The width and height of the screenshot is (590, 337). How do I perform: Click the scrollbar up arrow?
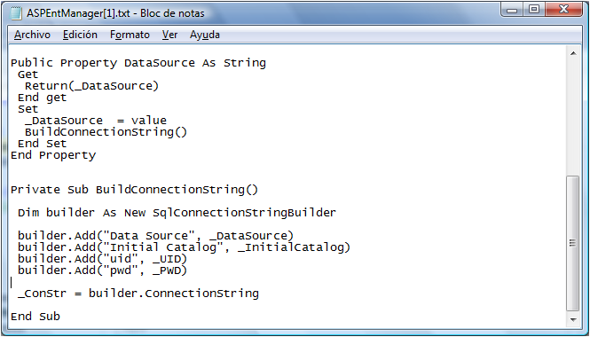573,53
